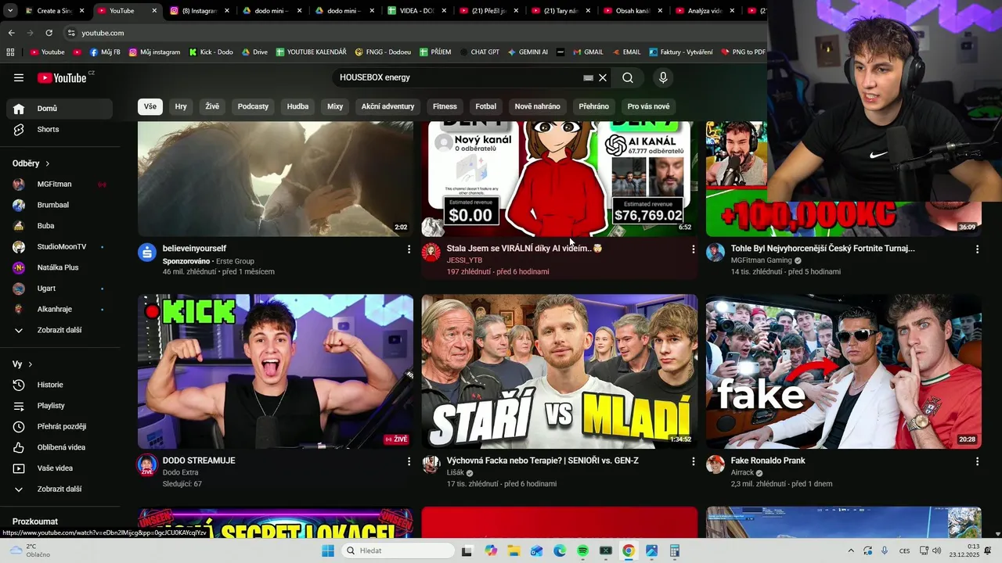Open MGFitman subscription channel
Viewport: 1002px width, 563px height.
[59, 184]
